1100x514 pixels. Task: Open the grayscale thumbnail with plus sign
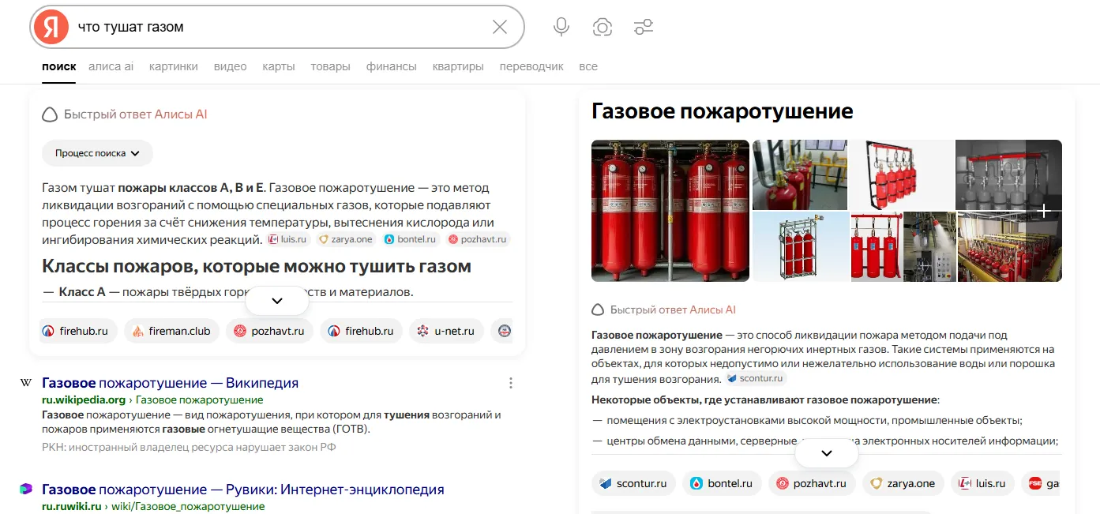[x=1009, y=174]
